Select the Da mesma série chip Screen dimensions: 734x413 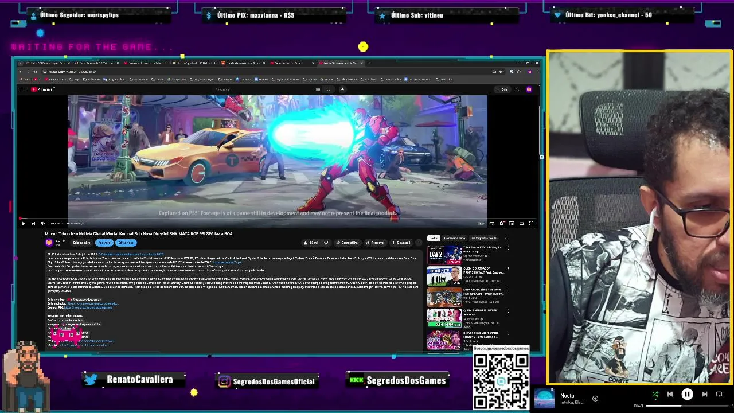click(x=454, y=238)
